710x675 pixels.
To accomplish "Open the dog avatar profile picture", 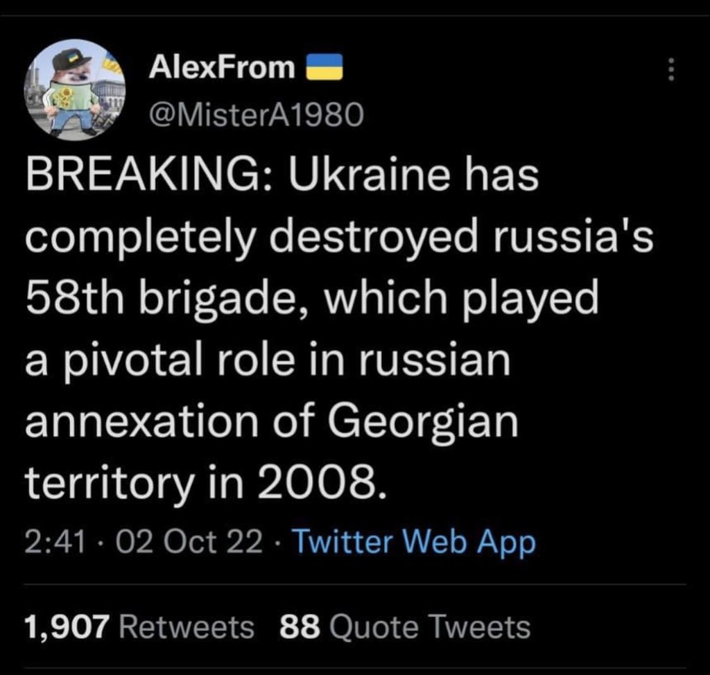I will (x=75, y=89).
